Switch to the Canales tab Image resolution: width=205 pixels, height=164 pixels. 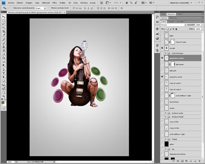coord(171,21)
